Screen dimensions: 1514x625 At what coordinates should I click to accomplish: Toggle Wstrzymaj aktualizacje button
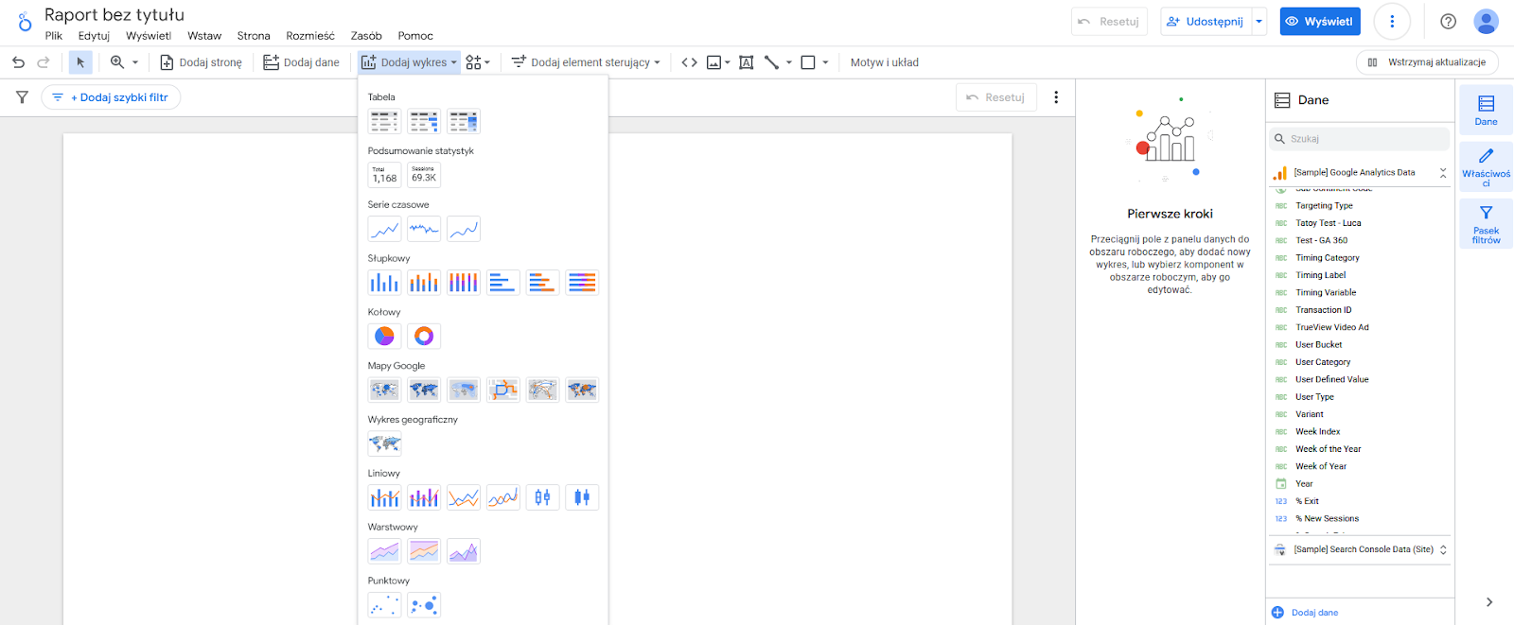[1427, 62]
